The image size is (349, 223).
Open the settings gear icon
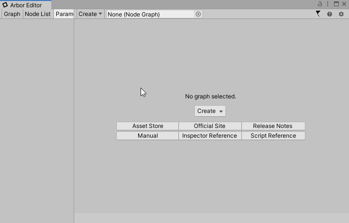point(341,14)
